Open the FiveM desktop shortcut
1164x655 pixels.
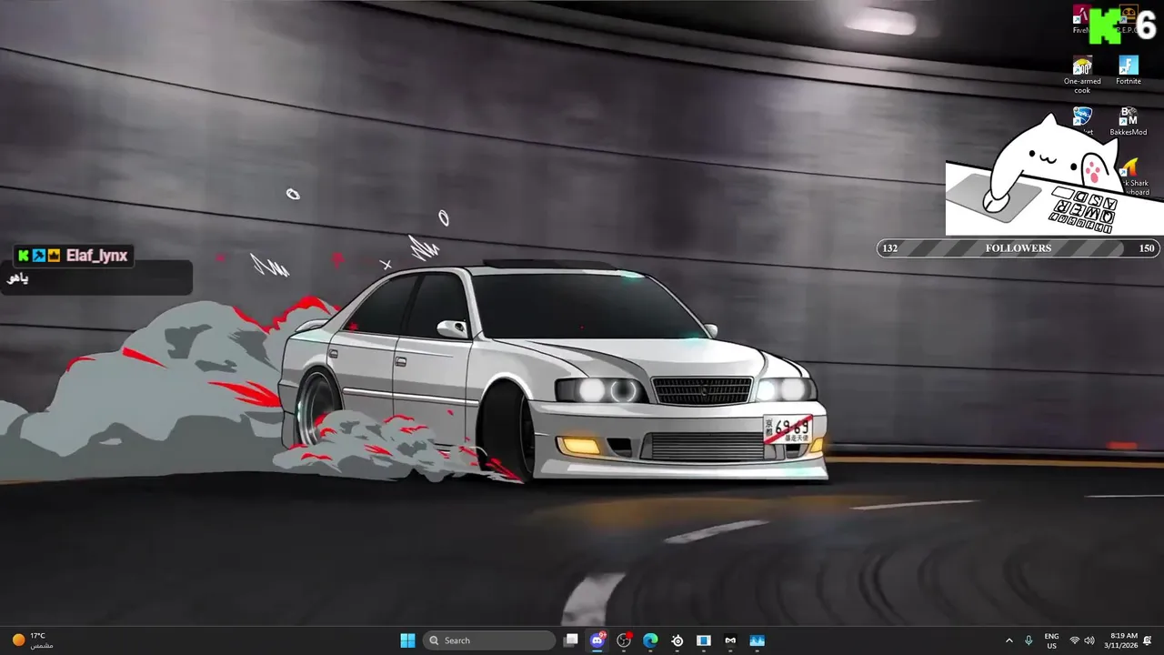click(1081, 20)
